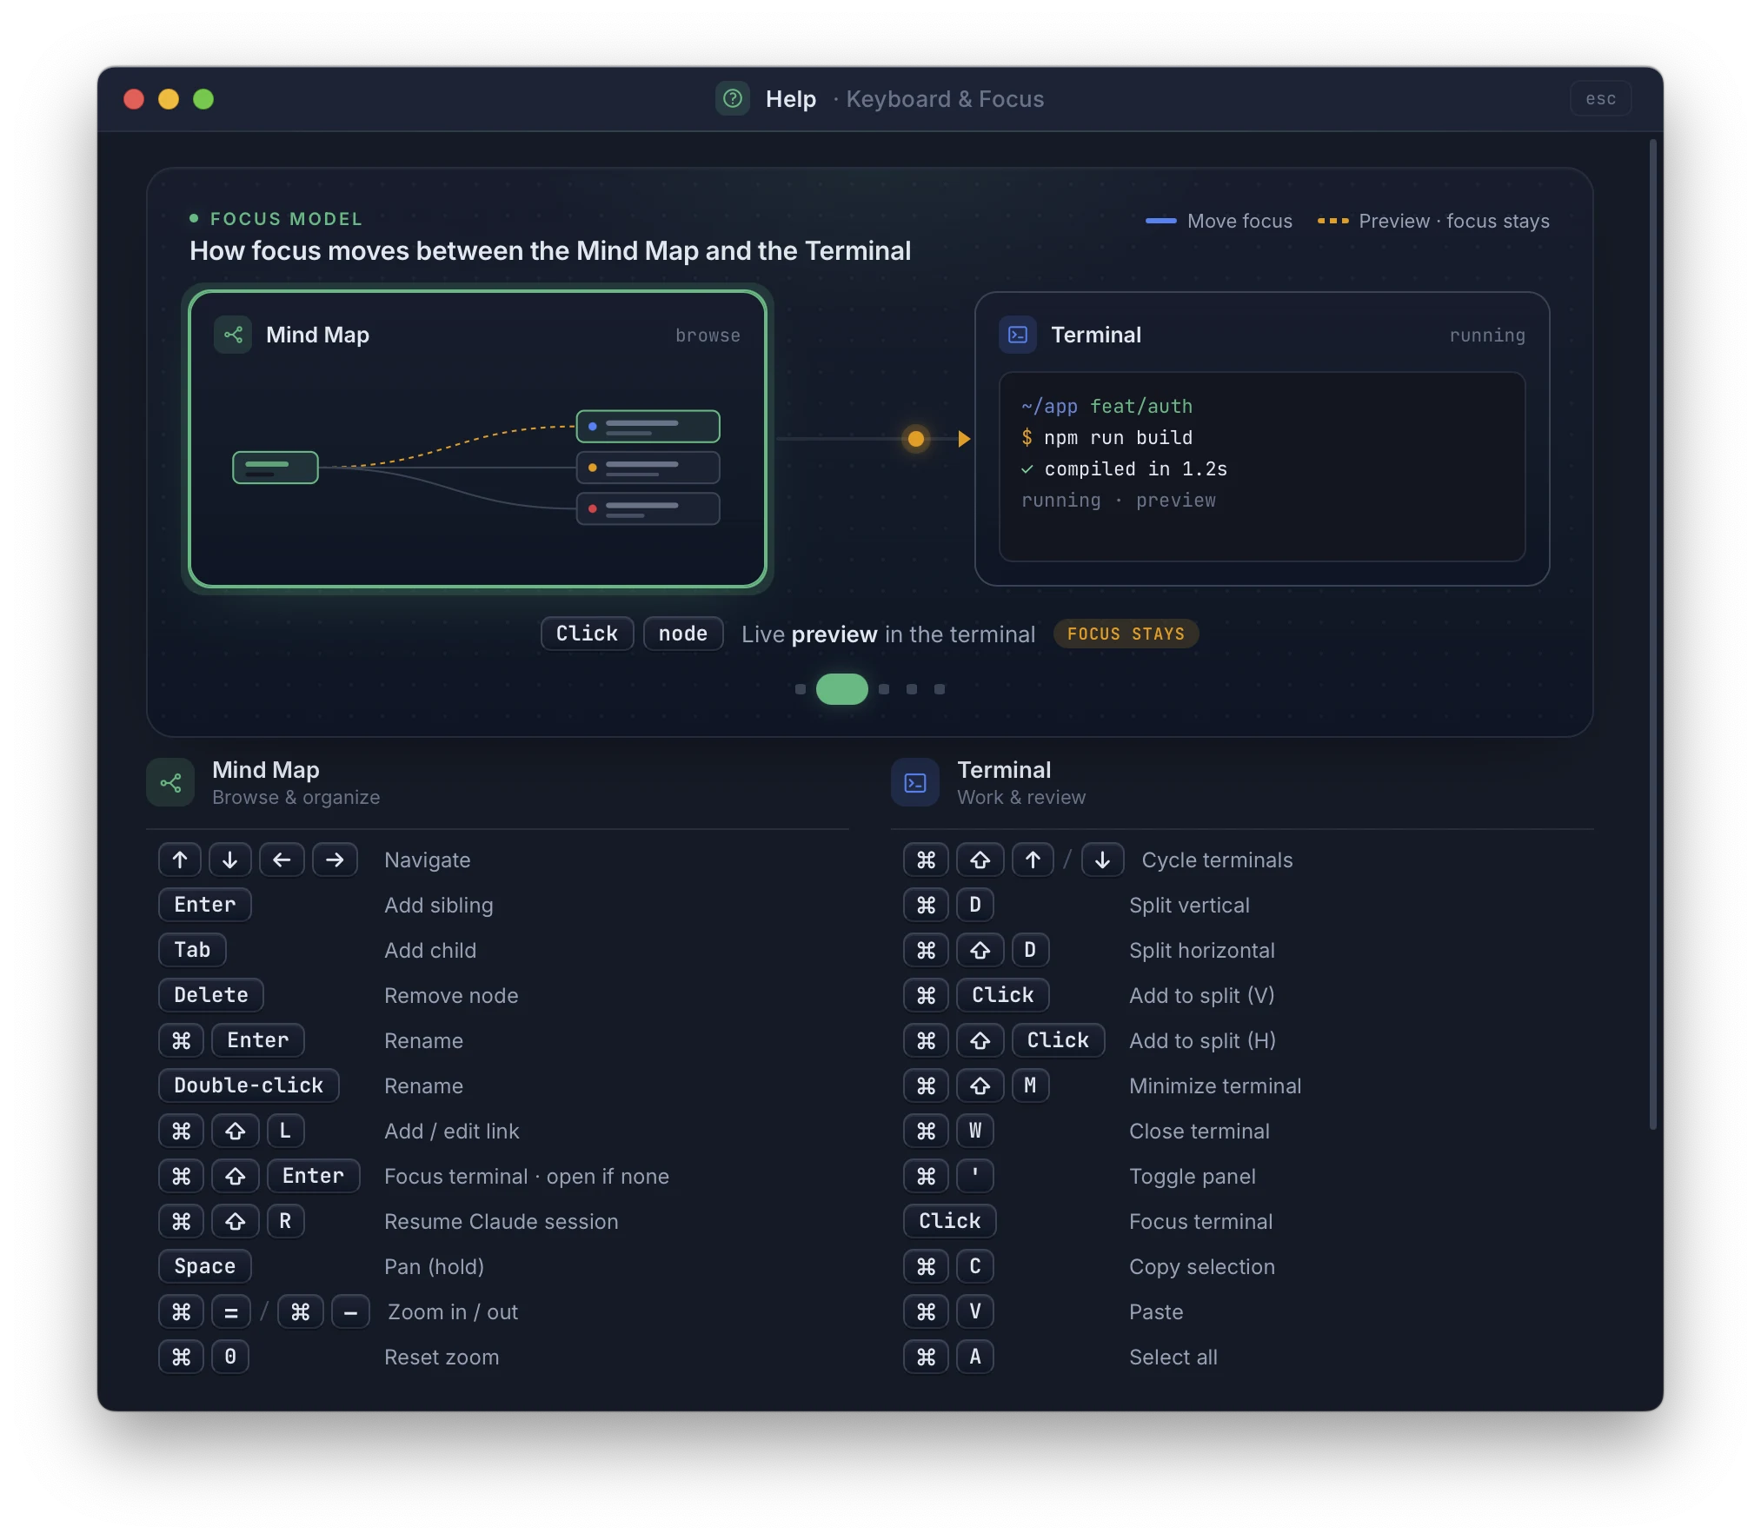
Task: Click the Click keycap for Focus terminal
Action: click(x=950, y=1221)
